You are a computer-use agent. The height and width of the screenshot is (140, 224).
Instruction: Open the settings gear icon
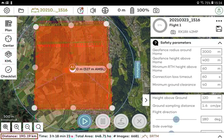coord(7,10)
